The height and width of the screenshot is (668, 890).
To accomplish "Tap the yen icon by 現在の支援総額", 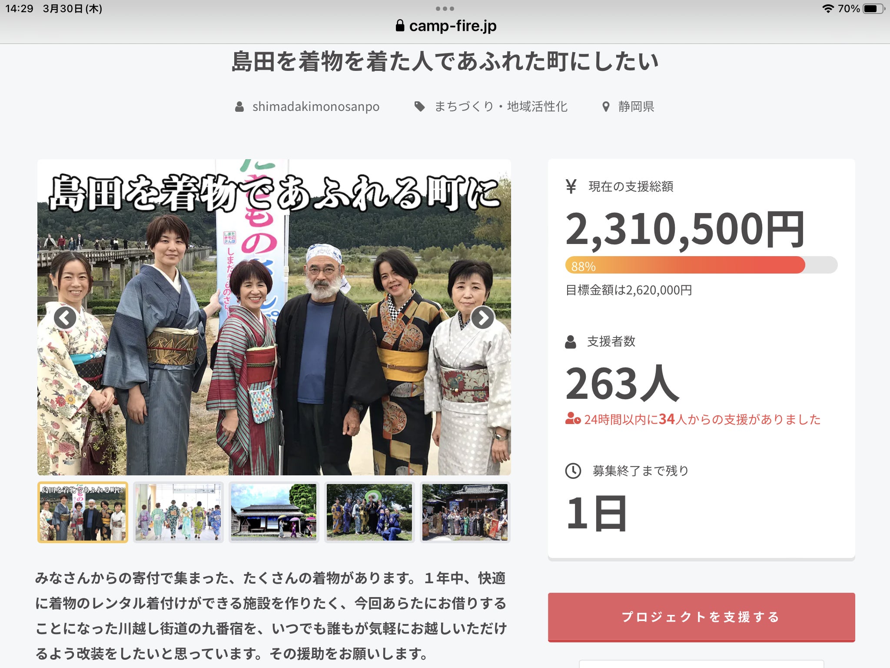I will [x=571, y=187].
